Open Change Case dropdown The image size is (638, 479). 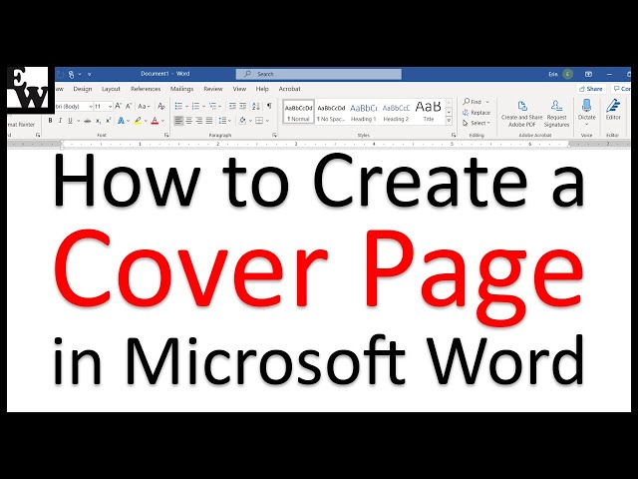[144, 107]
